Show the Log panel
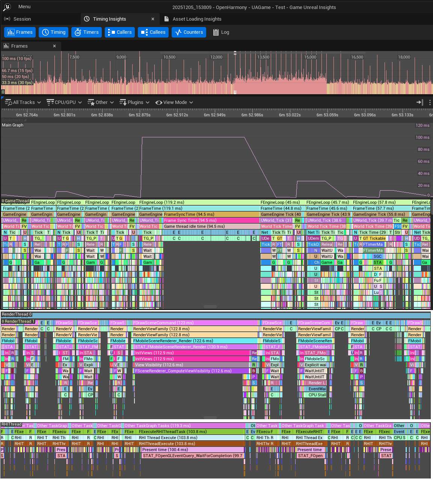433x480 pixels. click(221, 32)
